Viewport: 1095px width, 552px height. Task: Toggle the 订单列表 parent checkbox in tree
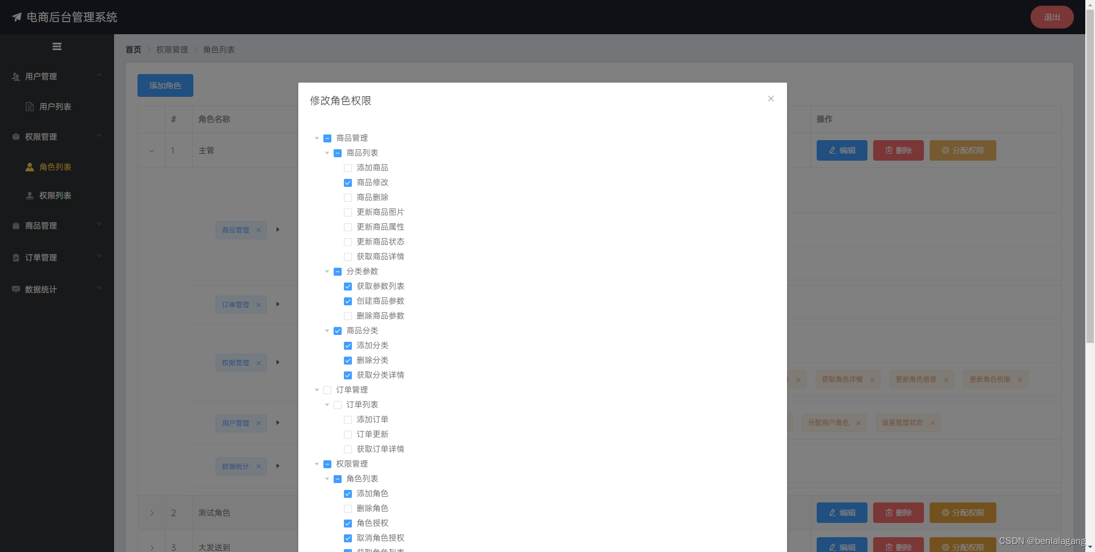coord(338,405)
